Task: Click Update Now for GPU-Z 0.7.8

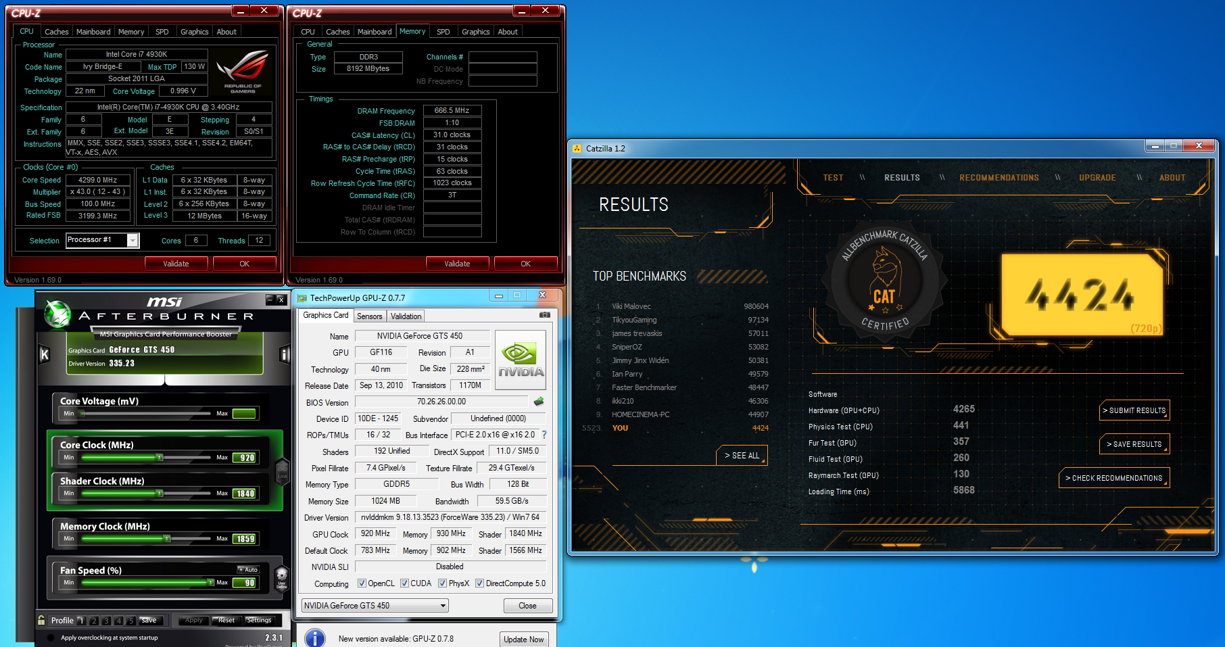Action: tap(523, 640)
